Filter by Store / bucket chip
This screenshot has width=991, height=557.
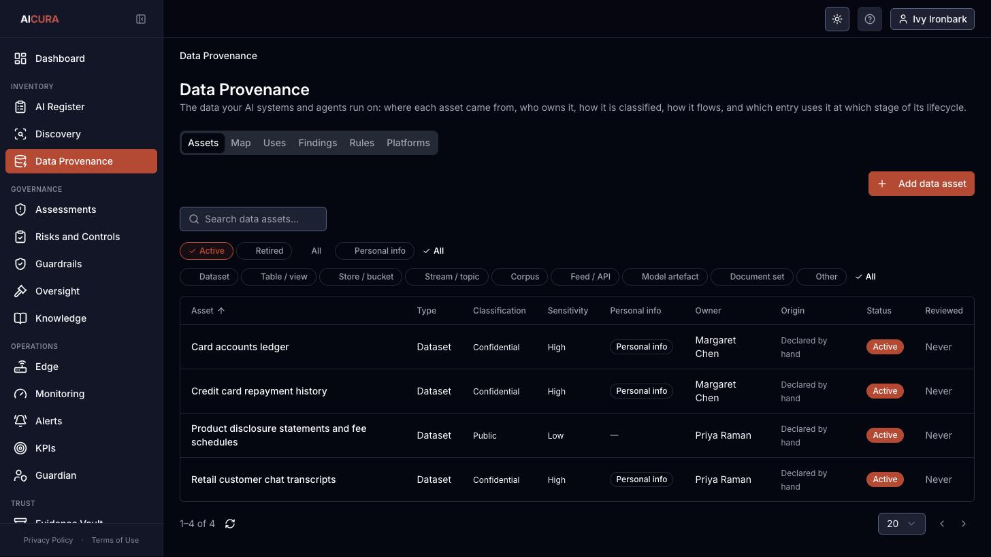(x=361, y=277)
